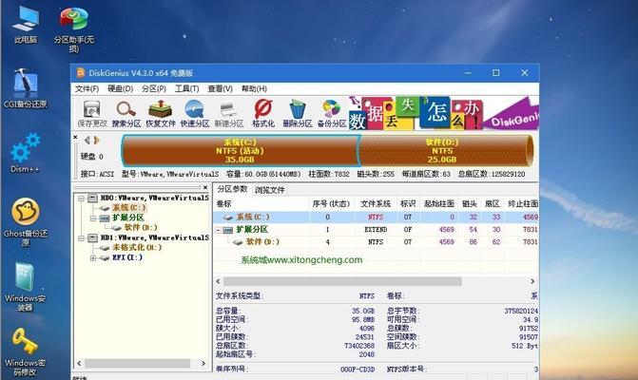Select 系统(C:) in the disk tree

[128, 208]
